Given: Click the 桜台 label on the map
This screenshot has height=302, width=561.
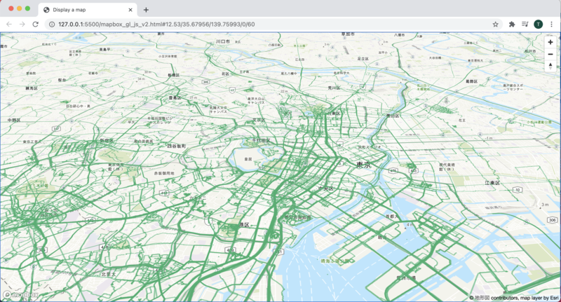Looking at the screenshot, I should point(62,80).
